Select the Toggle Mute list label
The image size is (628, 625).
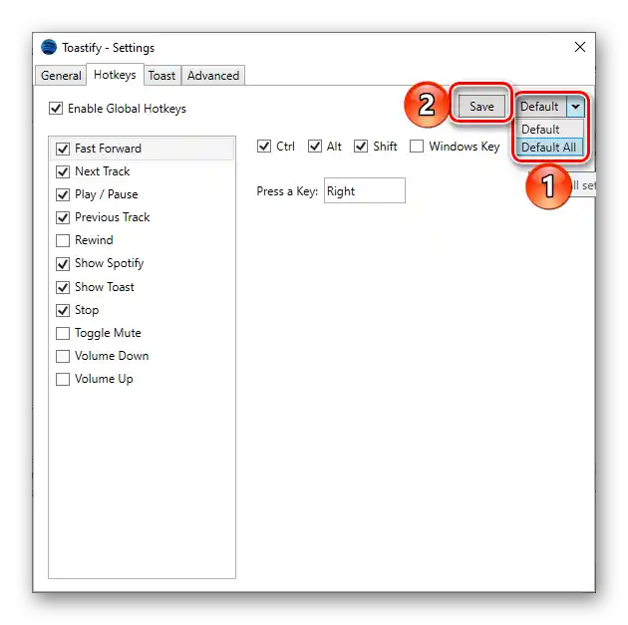[x=108, y=333]
